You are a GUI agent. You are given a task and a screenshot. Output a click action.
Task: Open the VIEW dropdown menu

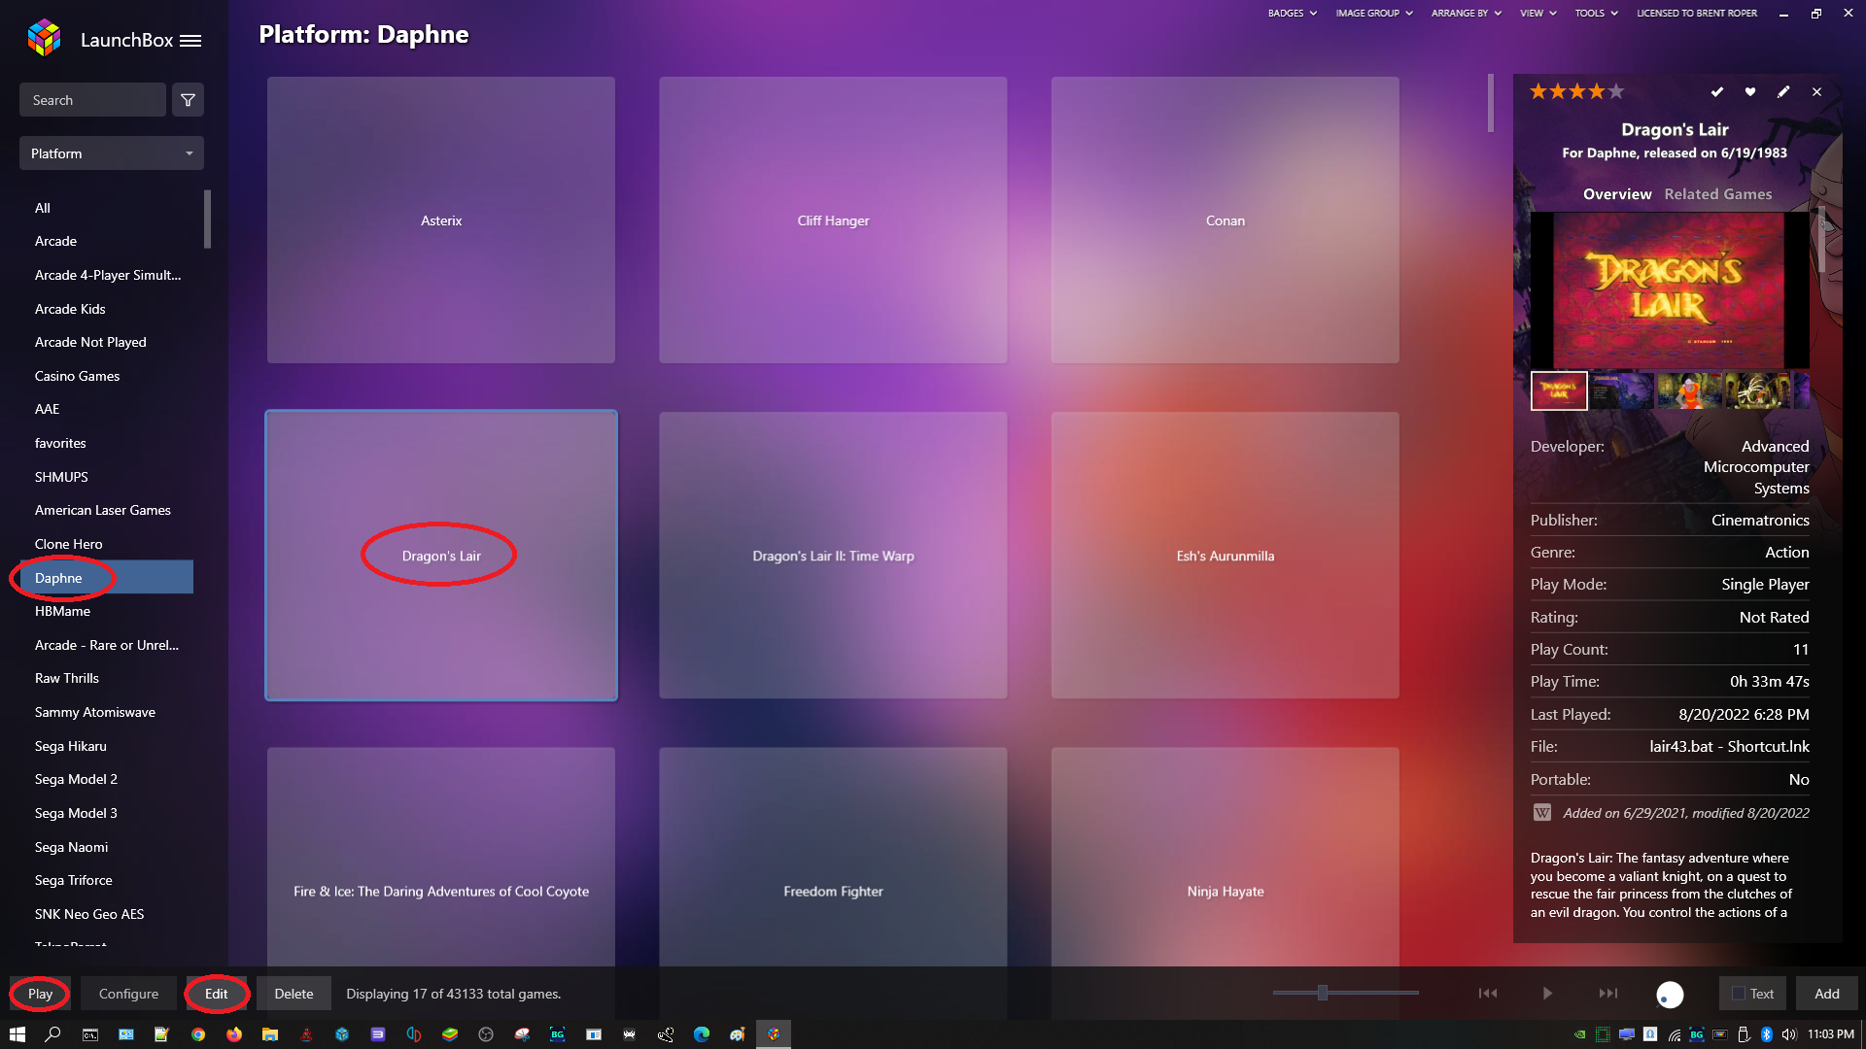tap(1538, 14)
